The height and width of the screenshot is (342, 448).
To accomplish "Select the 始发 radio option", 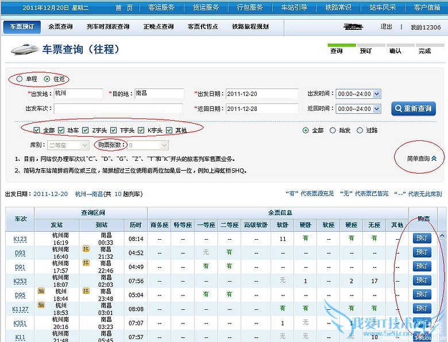I will point(333,130).
